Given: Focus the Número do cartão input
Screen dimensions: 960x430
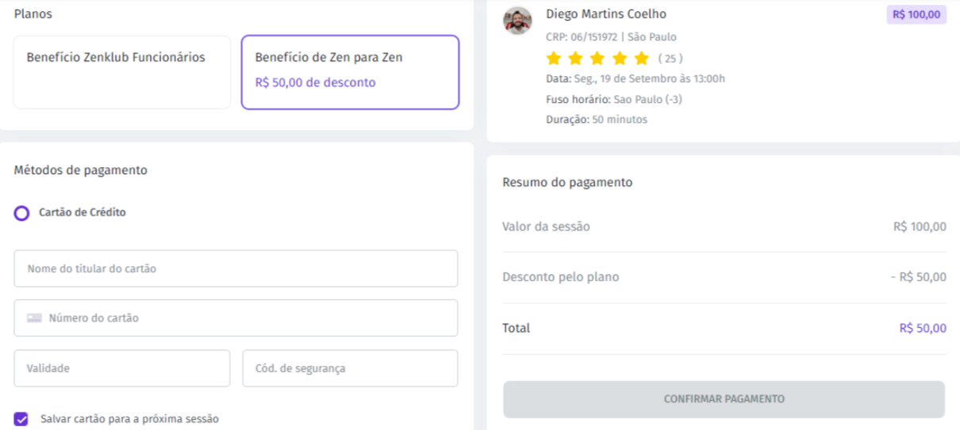Looking at the screenshot, I should pos(236,318).
